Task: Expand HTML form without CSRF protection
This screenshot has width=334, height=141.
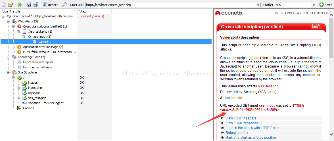Action: 13,52
